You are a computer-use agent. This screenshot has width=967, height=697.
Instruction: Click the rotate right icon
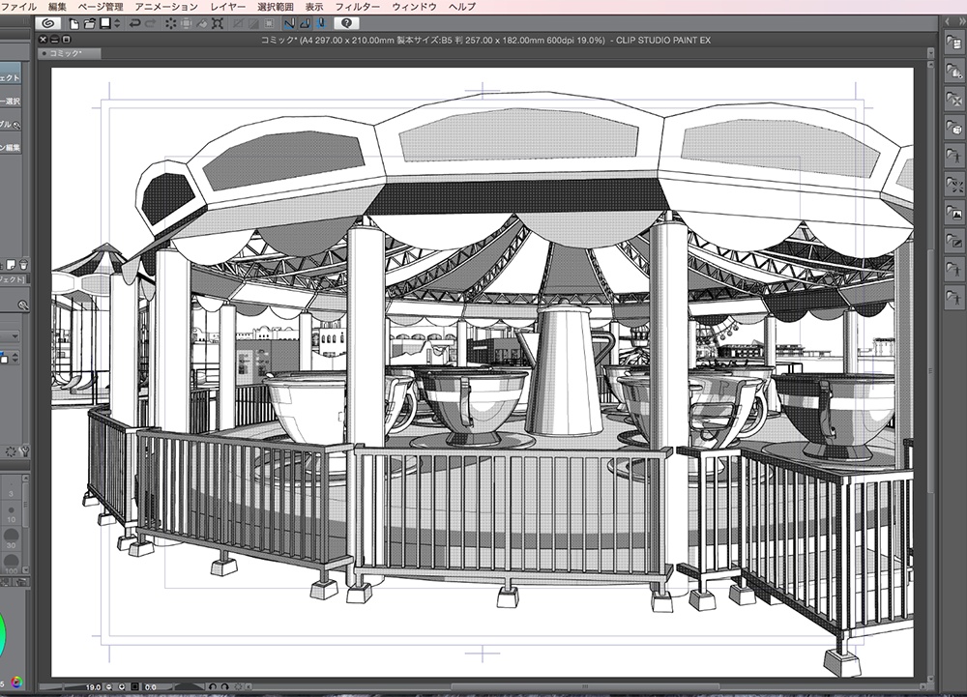(x=225, y=686)
